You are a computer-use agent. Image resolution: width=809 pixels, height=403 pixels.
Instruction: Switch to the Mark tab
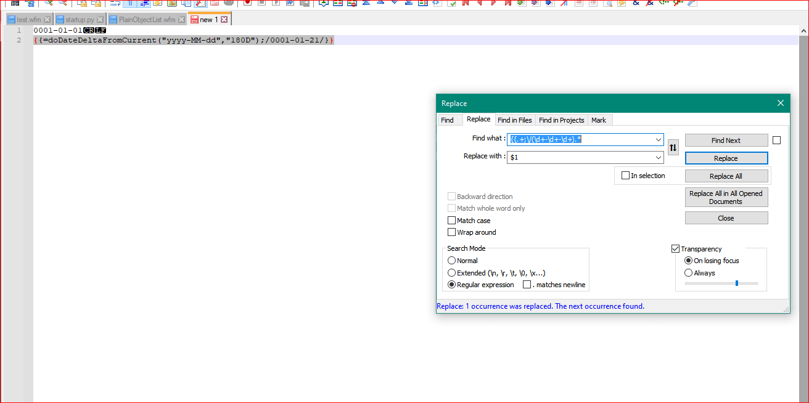pyautogui.click(x=599, y=120)
